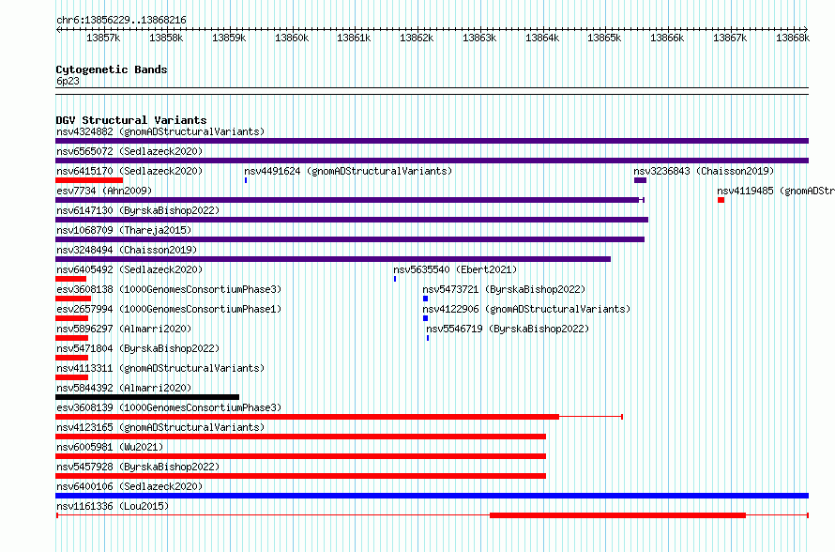Select the purple nsv1068709 variant bar
835x552 pixels.
tap(350, 239)
